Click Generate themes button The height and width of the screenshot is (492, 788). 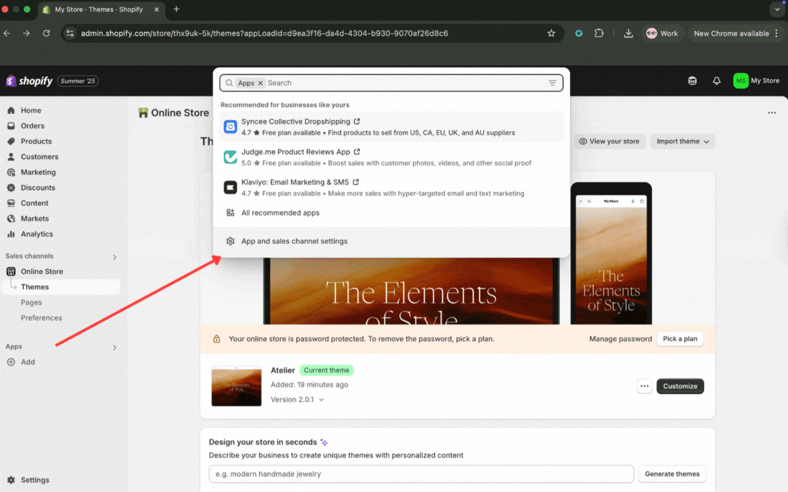(672, 474)
